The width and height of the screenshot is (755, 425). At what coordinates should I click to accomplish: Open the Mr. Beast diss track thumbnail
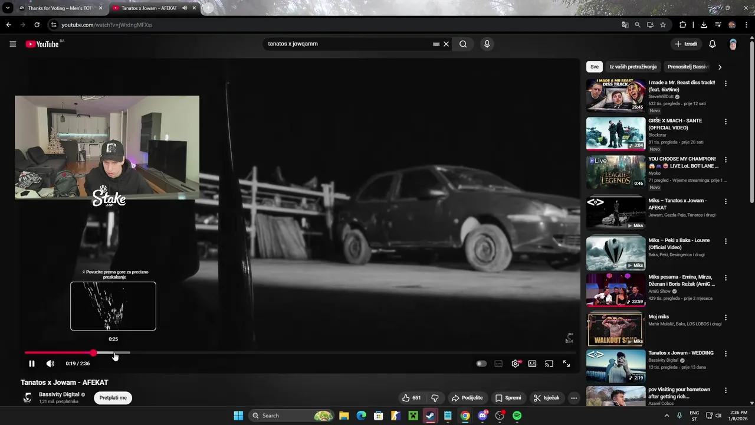[616, 96]
